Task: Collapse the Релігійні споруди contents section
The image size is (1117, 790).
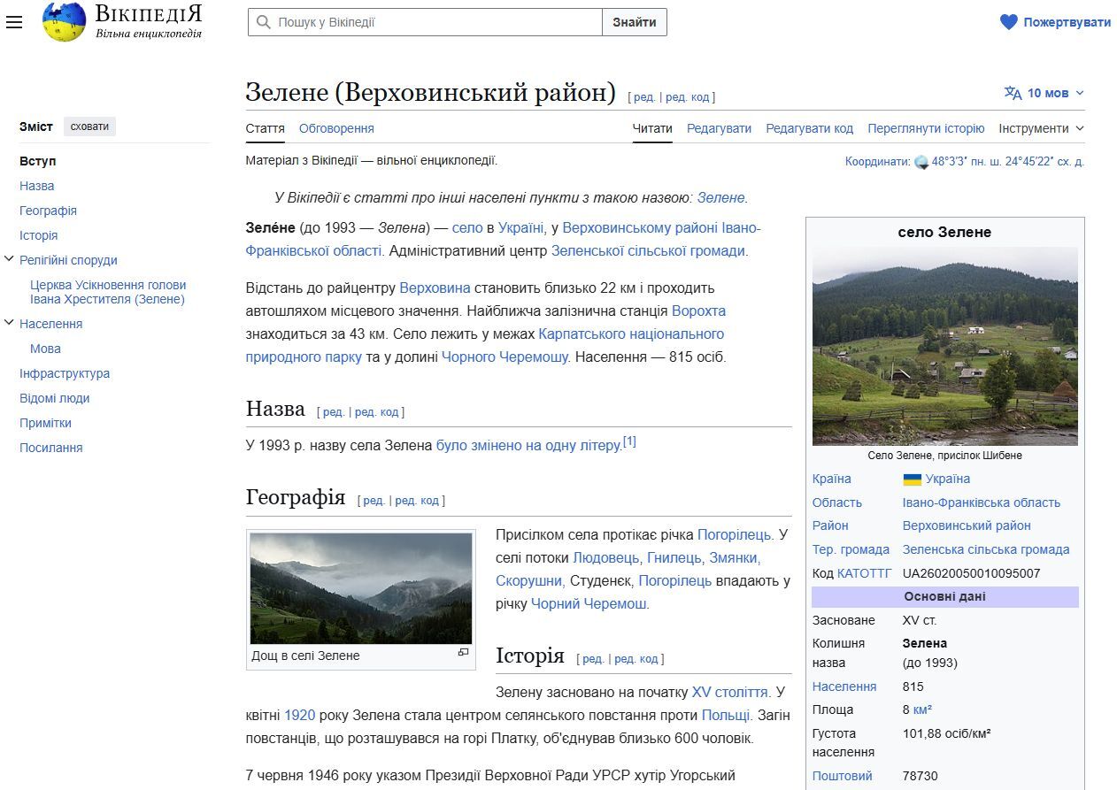Action: (10, 260)
